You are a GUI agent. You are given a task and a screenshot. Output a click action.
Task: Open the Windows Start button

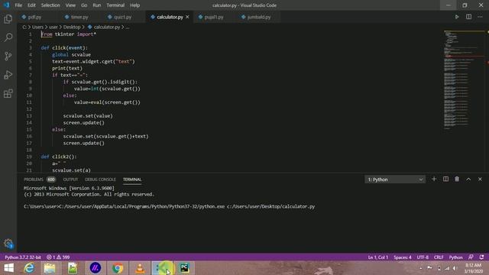coord(9,268)
